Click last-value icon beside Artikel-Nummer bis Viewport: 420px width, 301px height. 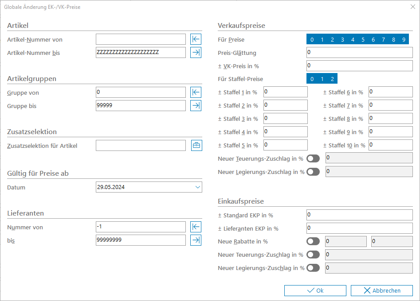pyautogui.click(x=196, y=53)
